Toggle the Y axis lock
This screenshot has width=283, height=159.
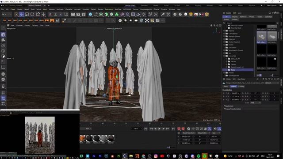click(55, 14)
